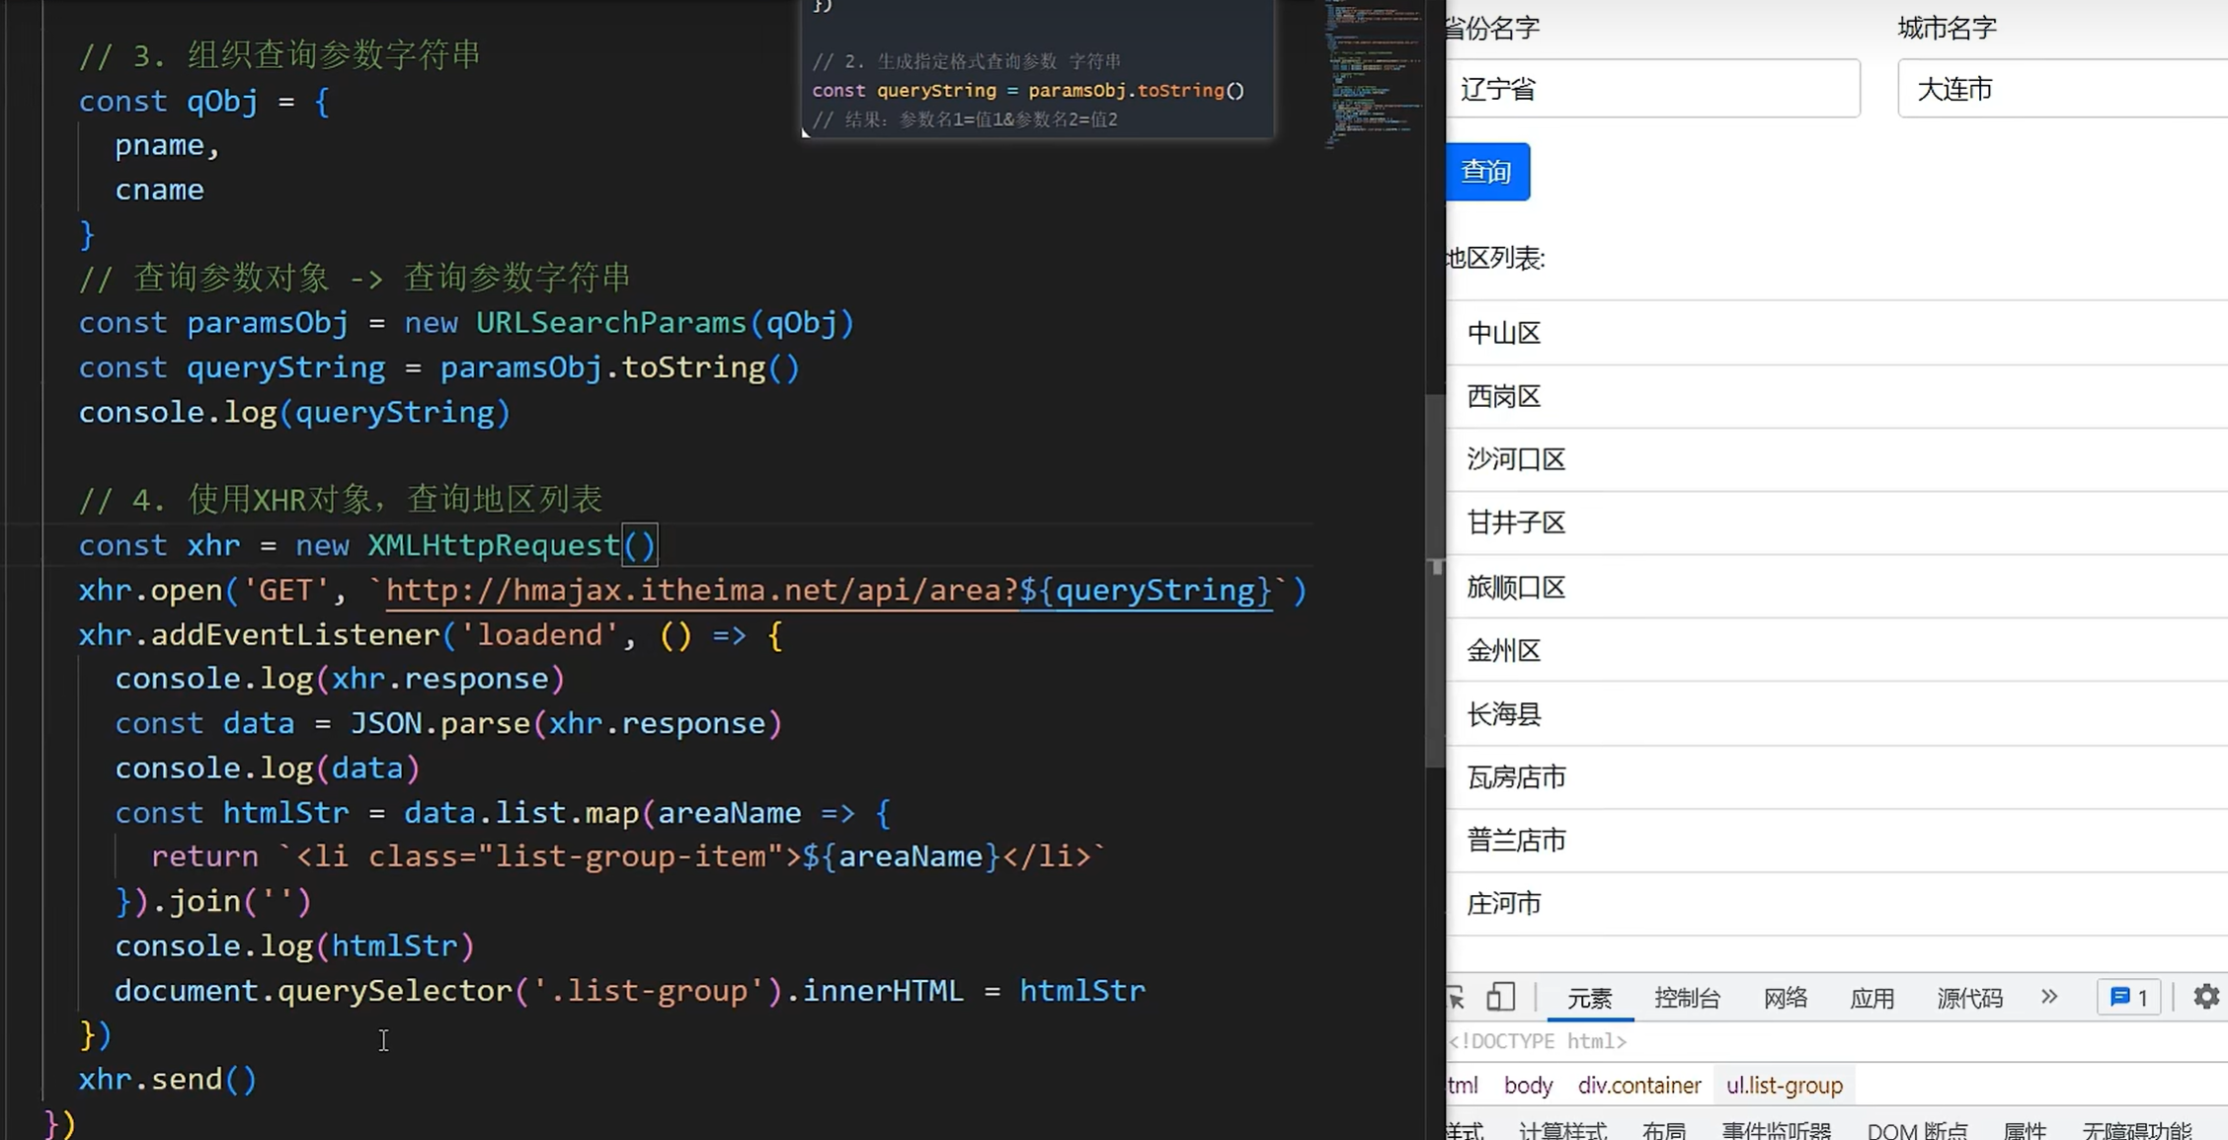Click the 甘井子区 list item
2228x1140 pixels.
[x=1516, y=523]
